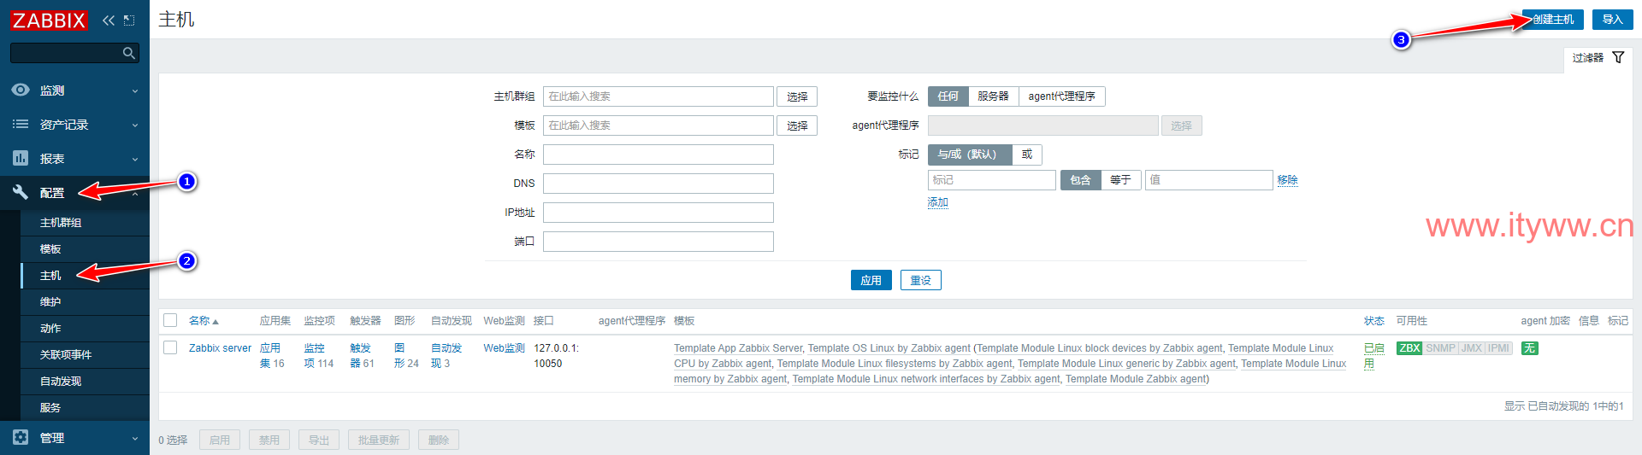This screenshot has width=1642, height=455.
Task: Open 模板 under 配置
Action: click(x=85, y=248)
